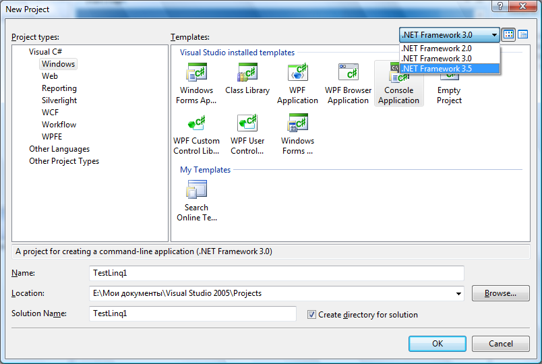Select .NET Framework 3.0 from the list
542x364 pixels.
click(x=450, y=59)
